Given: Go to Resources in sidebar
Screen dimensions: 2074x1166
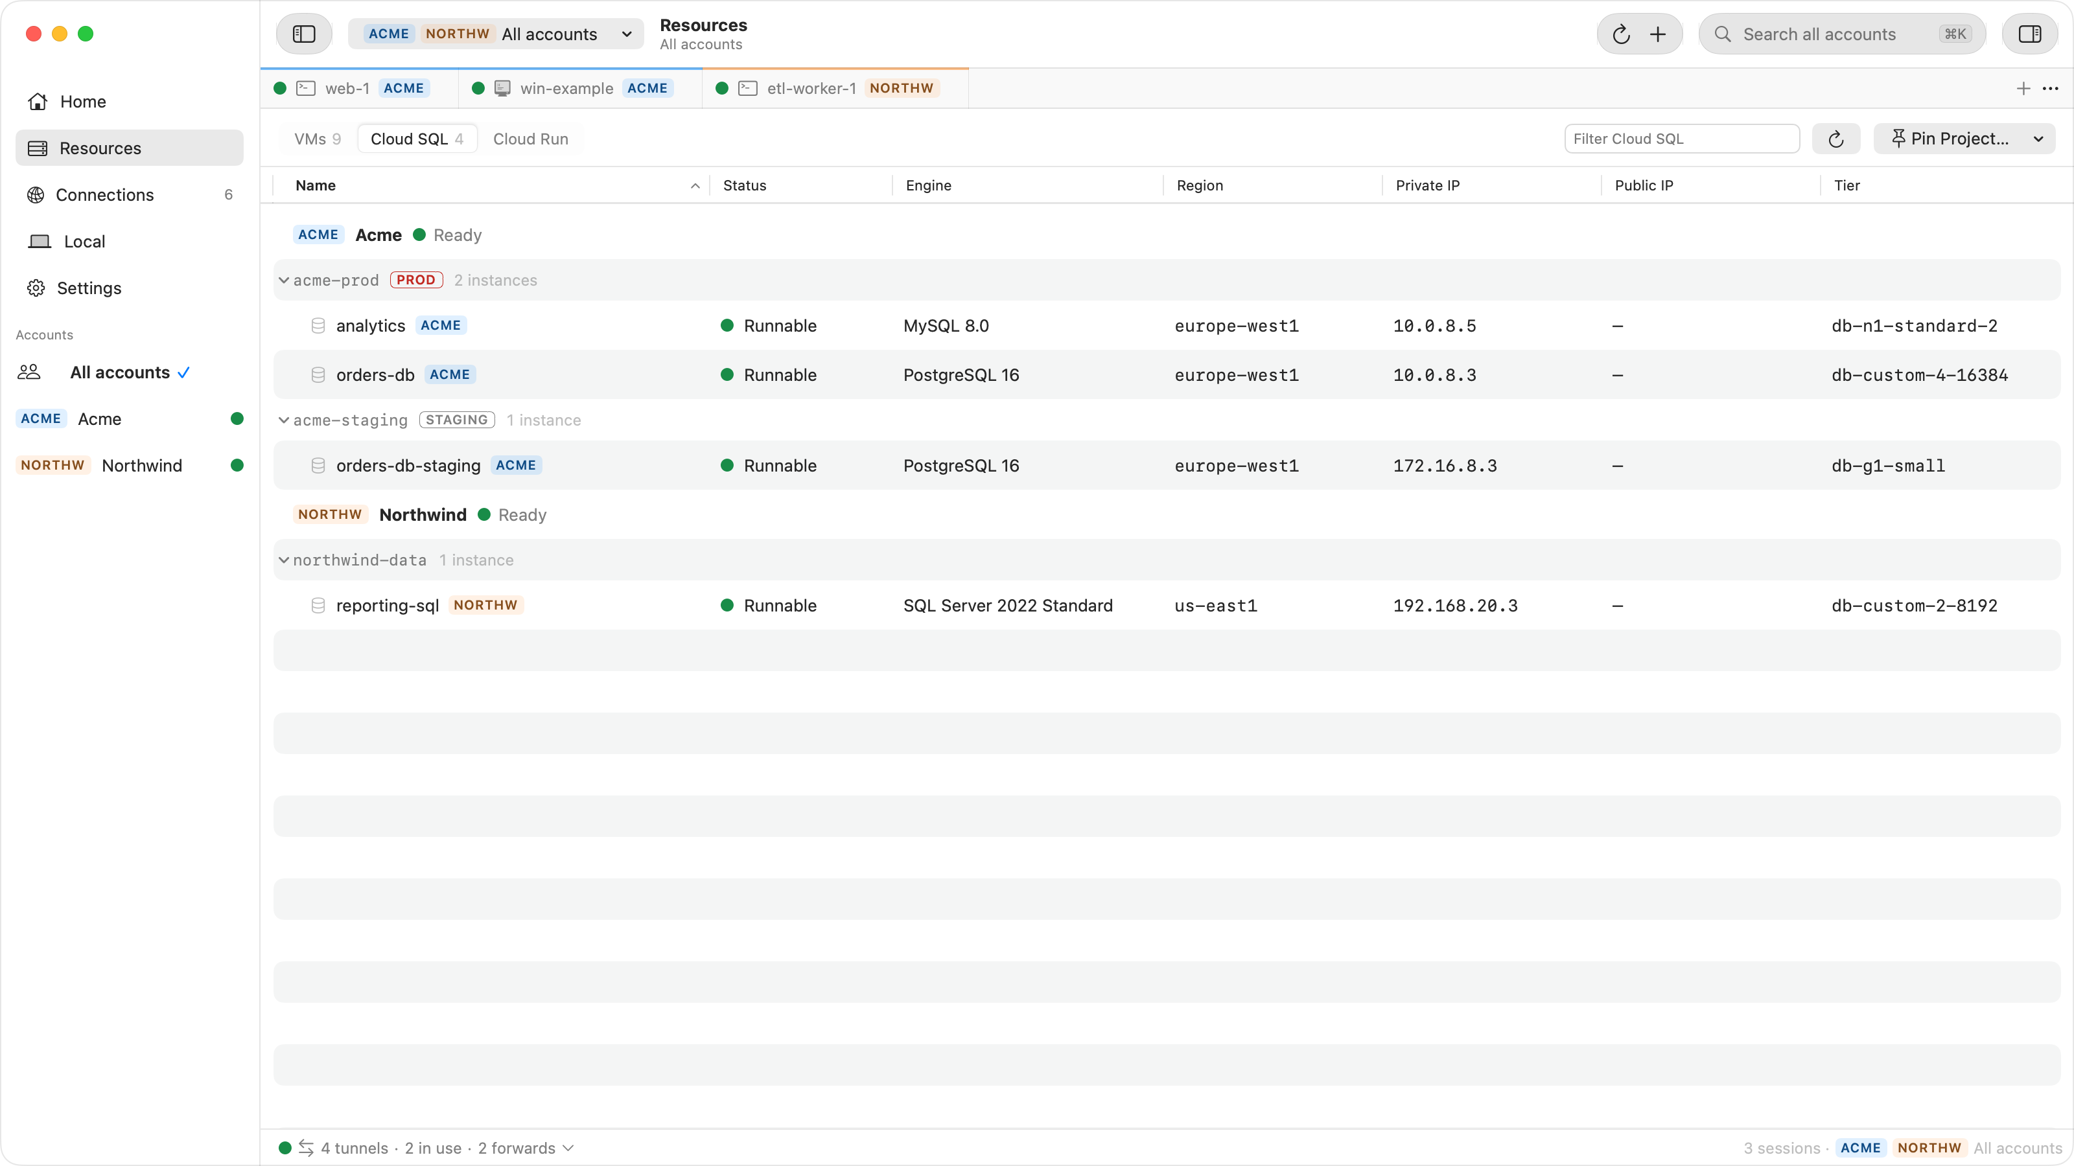Looking at the screenshot, I should (x=129, y=148).
